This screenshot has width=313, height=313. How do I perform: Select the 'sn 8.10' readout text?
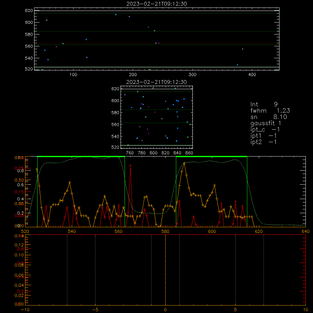coord(269,117)
